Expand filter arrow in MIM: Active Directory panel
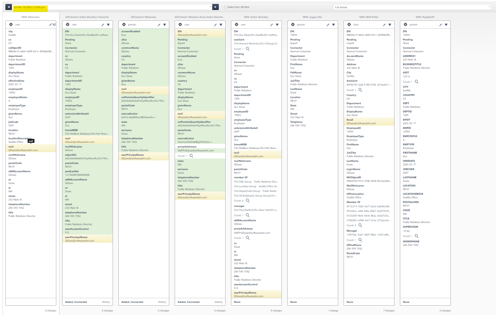The height and width of the screenshot is (315, 496). 277,25
